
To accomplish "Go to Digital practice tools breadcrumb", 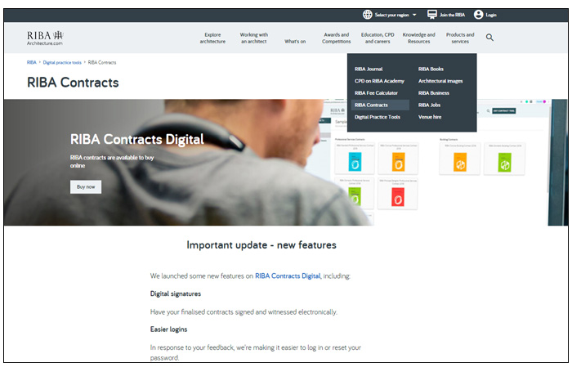I will [62, 62].
